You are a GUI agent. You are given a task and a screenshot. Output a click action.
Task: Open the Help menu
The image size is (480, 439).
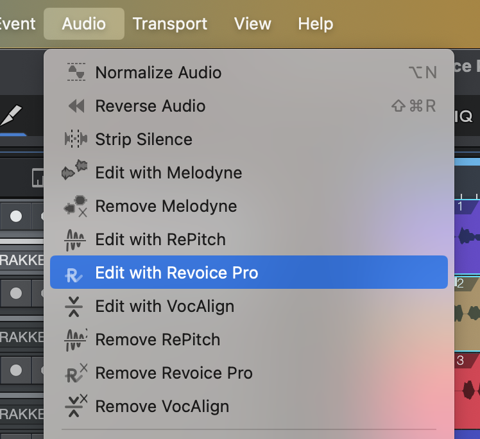point(315,24)
